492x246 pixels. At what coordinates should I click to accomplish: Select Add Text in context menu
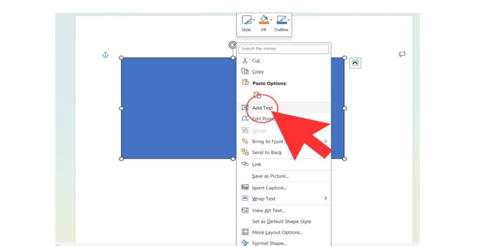[262, 108]
